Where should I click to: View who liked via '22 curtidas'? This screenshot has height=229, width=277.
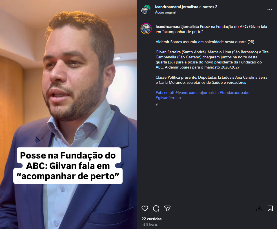[x=151, y=219]
